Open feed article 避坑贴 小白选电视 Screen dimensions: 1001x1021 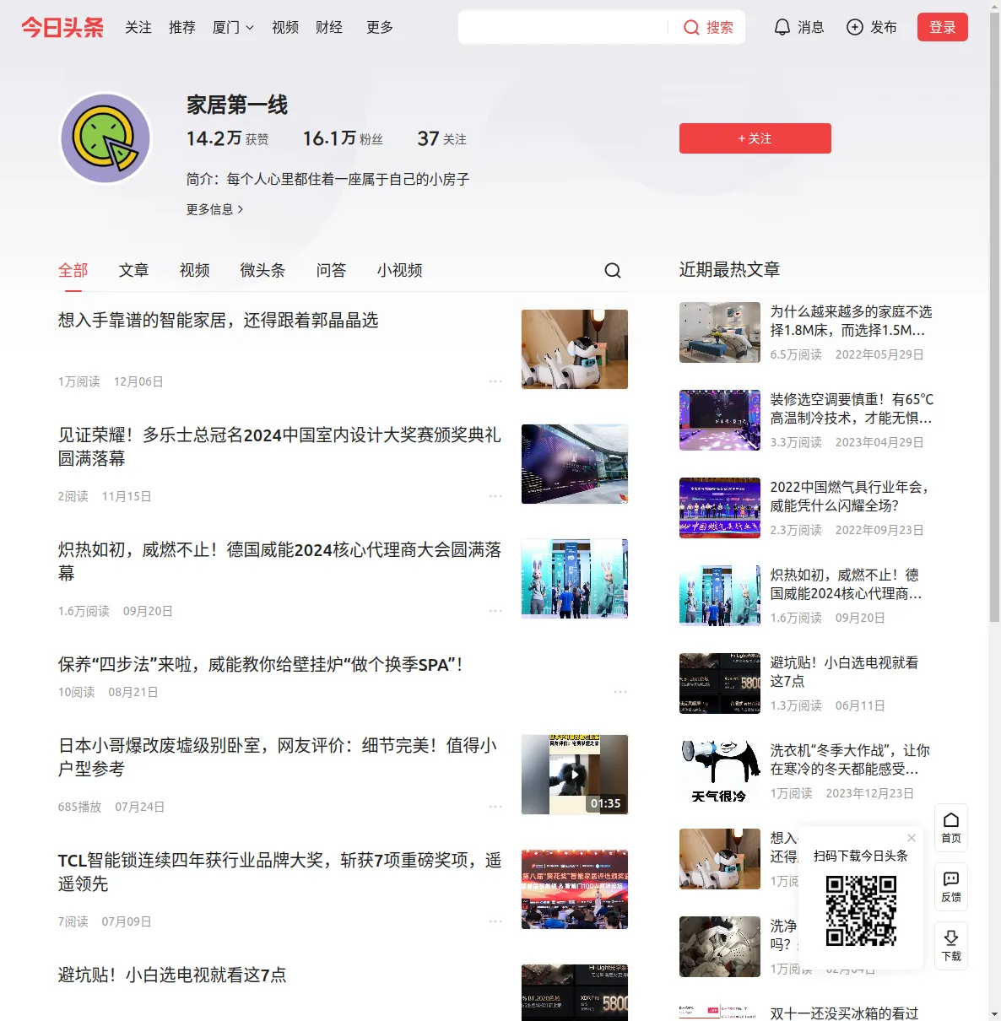172,975
